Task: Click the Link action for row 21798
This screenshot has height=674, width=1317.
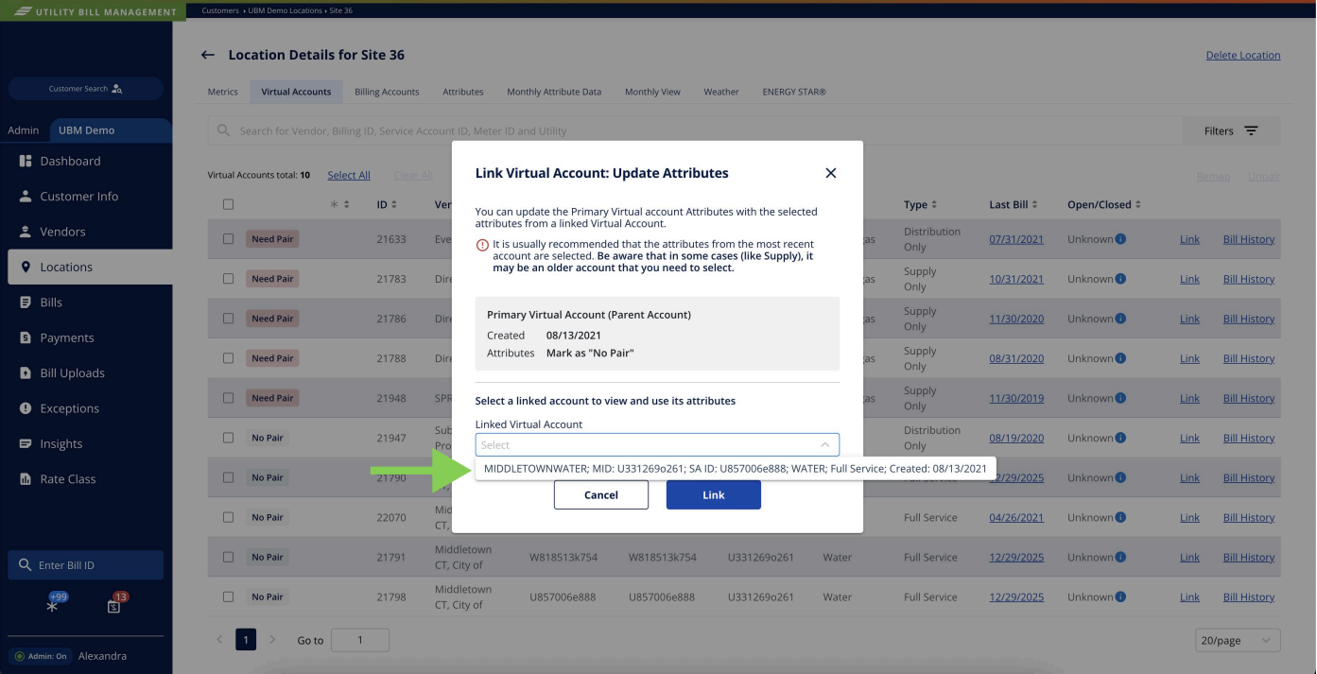Action: coord(1189,596)
